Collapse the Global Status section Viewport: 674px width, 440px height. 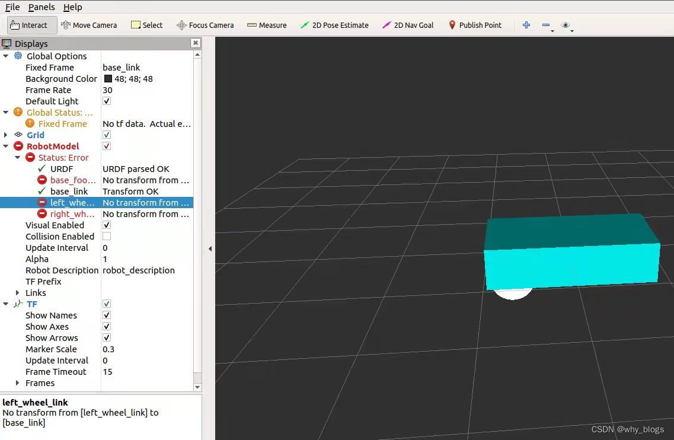tap(5, 112)
